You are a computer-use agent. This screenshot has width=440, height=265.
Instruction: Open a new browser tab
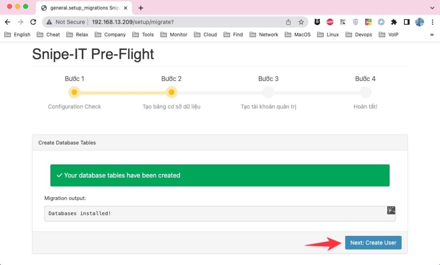pos(141,8)
